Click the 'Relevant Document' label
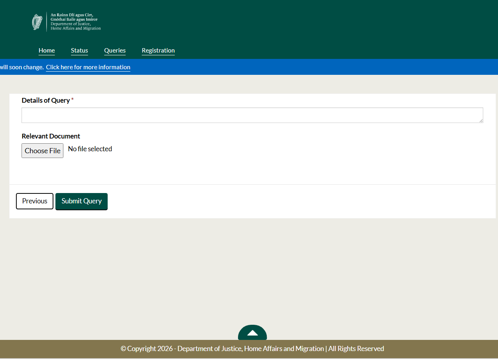This screenshot has height=359, width=498. click(51, 136)
